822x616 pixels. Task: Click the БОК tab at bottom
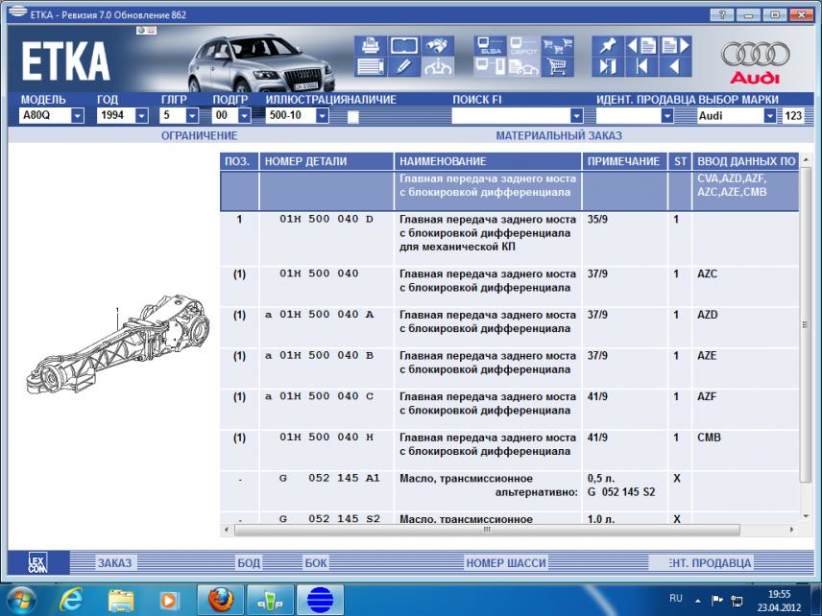click(316, 563)
